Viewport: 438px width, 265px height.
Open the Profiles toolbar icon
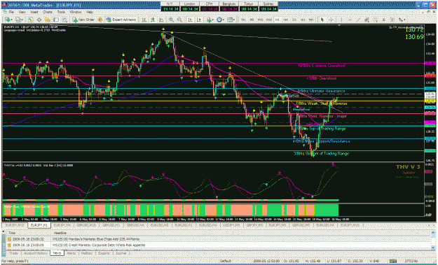point(18,20)
